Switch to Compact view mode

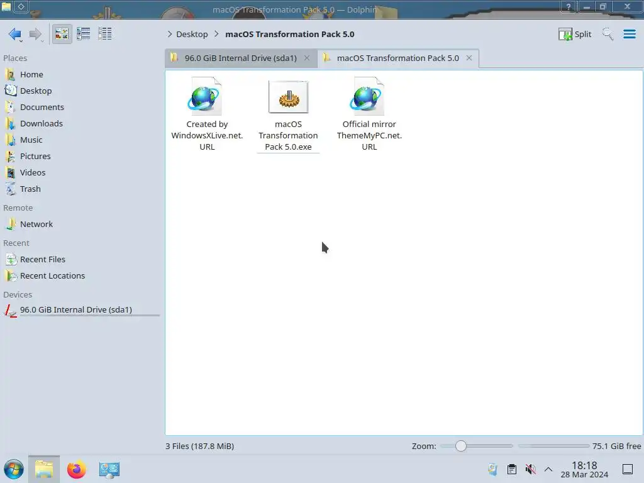click(84, 34)
